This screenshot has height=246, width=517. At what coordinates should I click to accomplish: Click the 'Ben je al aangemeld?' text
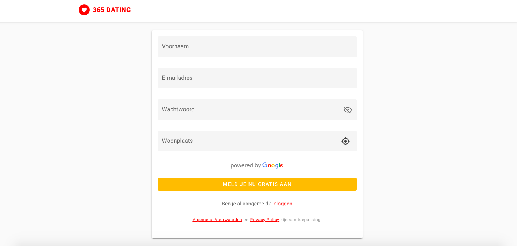click(246, 204)
